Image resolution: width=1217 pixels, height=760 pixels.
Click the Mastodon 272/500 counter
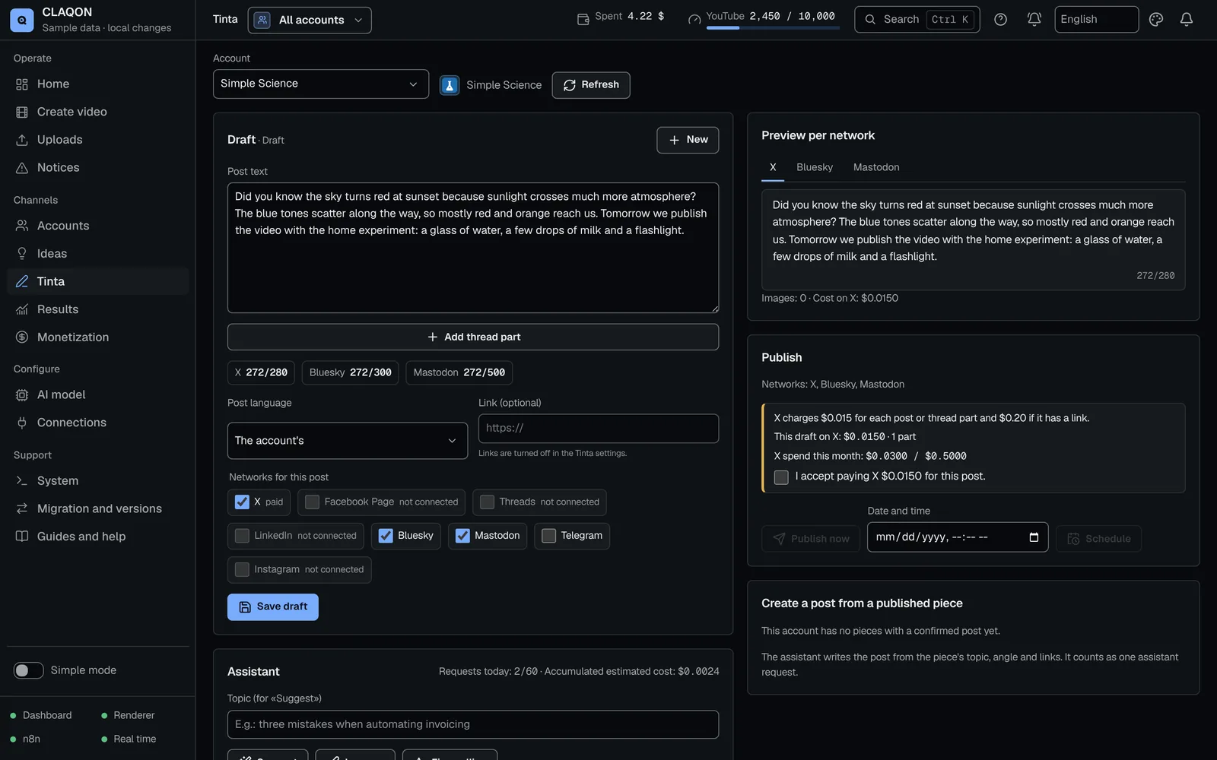[459, 373]
